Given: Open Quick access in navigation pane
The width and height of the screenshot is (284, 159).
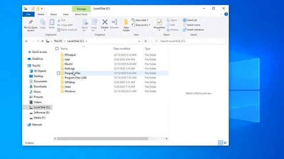Looking at the screenshot, I should click(x=39, y=52).
